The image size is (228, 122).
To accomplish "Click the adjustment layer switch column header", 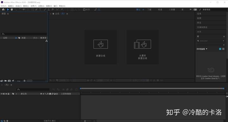I will tap(55, 94).
